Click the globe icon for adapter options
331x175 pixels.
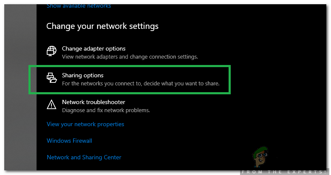pyautogui.click(x=51, y=52)
